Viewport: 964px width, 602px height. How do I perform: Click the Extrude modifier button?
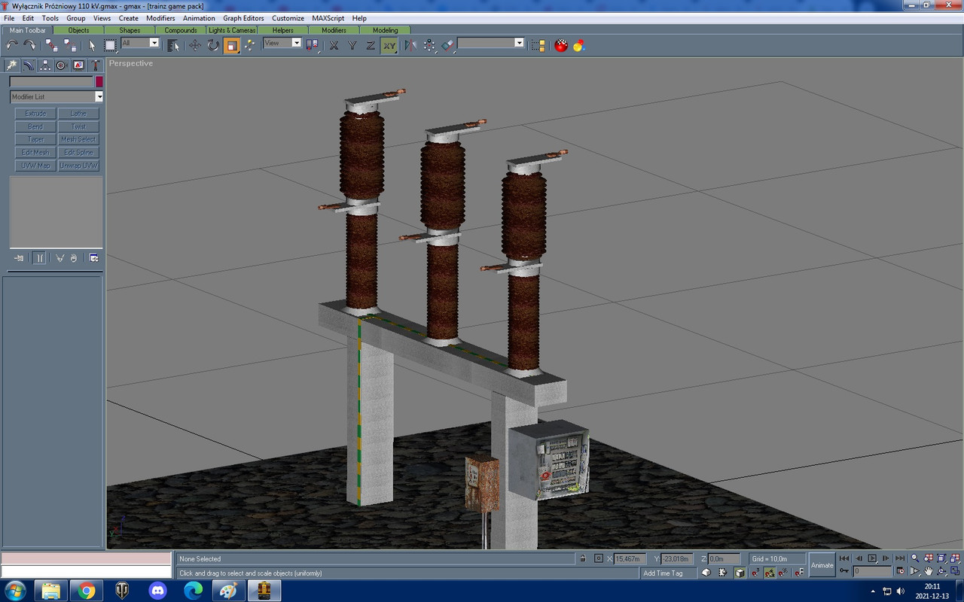click(x=35, y=114)
